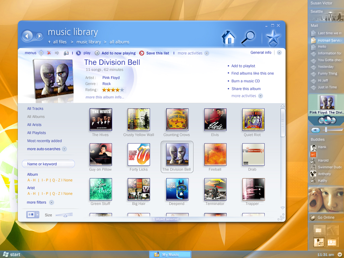Open more this album info link
Image resolution: width=344 pixels, height=258 pixels.
(105, 97)
